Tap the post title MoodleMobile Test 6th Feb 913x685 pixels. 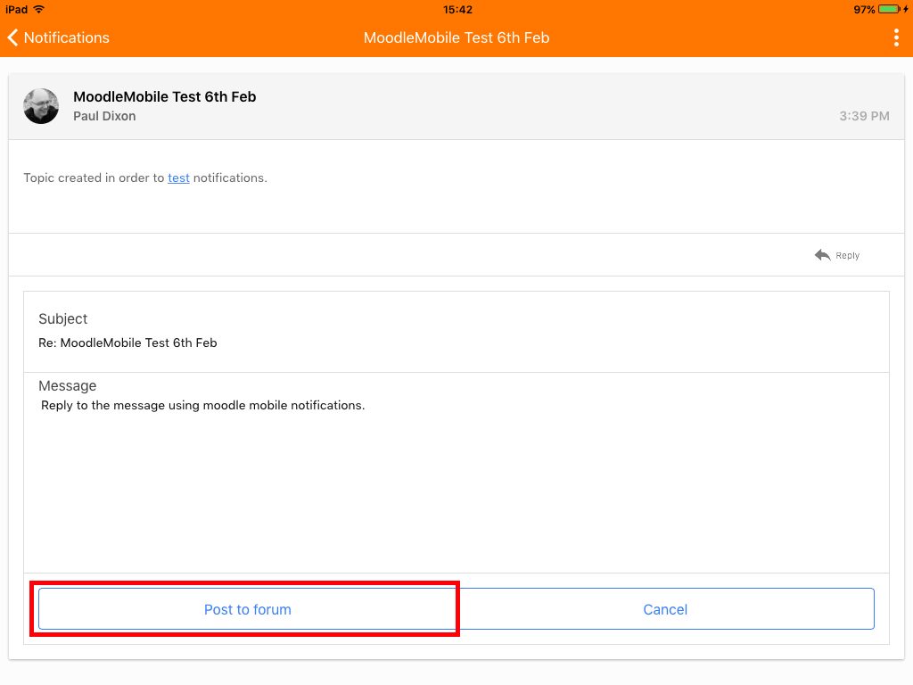(165, 96)
